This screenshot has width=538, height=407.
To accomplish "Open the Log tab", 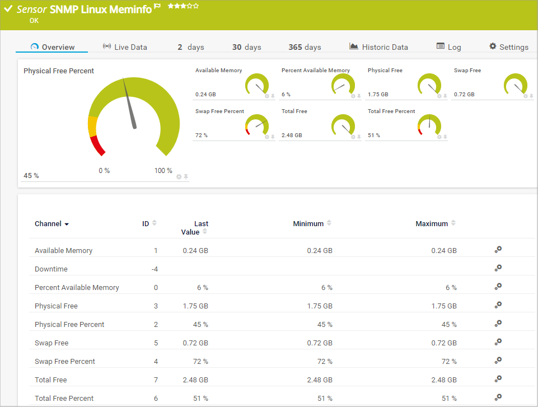I will 448,47.
